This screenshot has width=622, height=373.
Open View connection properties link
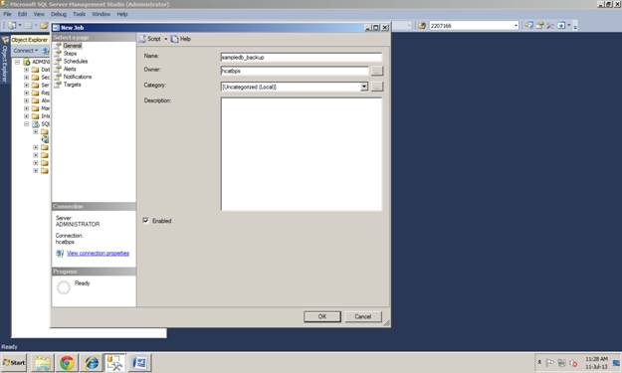98,253
